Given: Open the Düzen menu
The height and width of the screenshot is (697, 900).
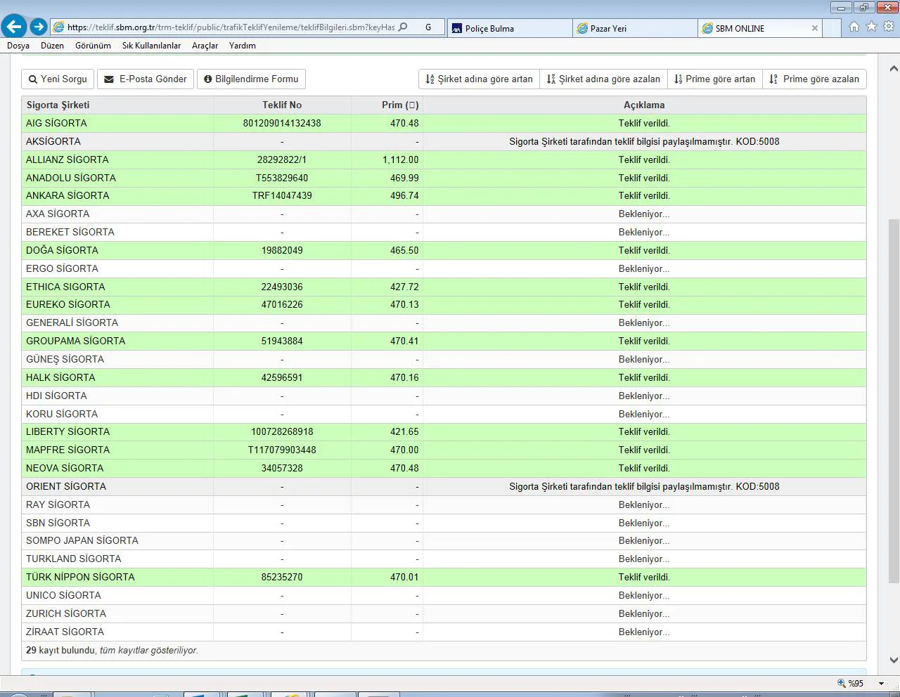Looking at the screenshot, I should click(52, 46).
